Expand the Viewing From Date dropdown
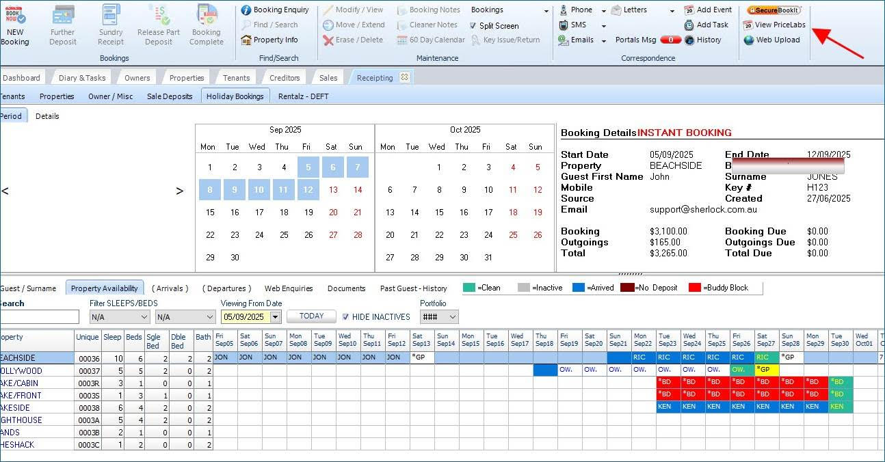 [275, 317]
